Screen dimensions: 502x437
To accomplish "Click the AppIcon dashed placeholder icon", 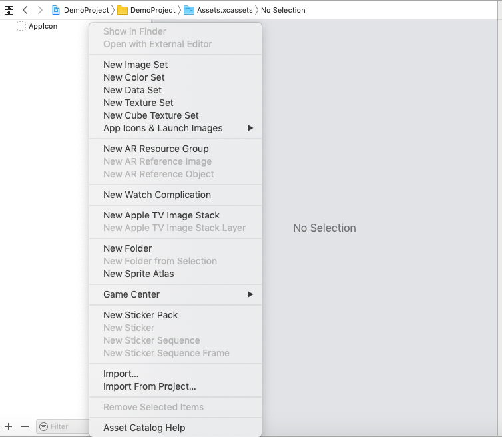I will click(x=21, y=26).
